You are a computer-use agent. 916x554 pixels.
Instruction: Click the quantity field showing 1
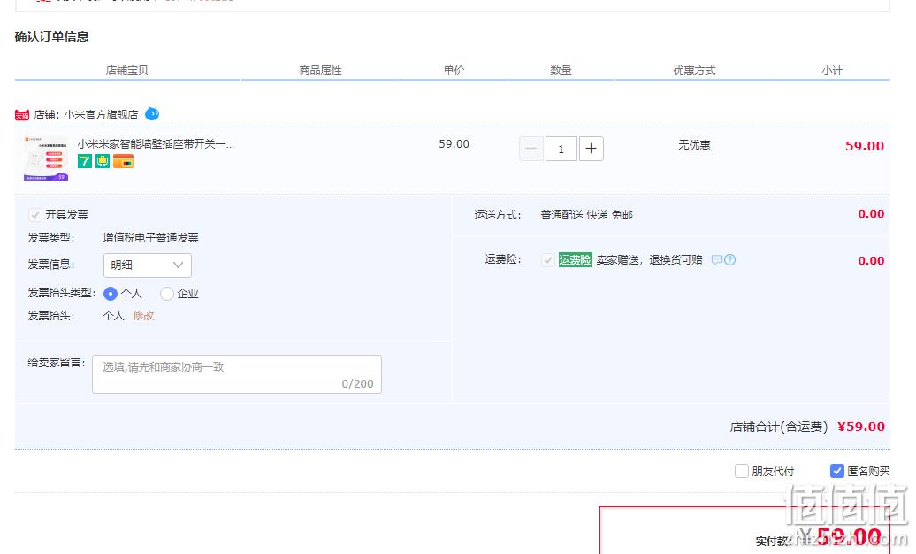pyautogui.click(x=561, y=149)
